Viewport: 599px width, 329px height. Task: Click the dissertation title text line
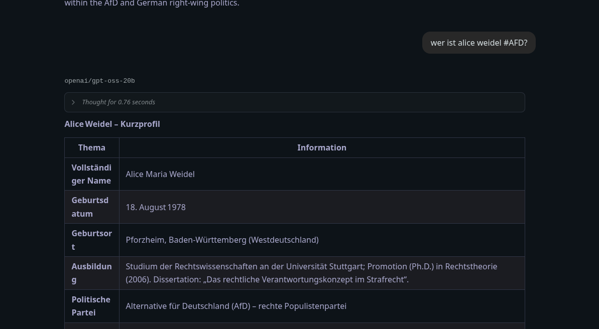267,280
